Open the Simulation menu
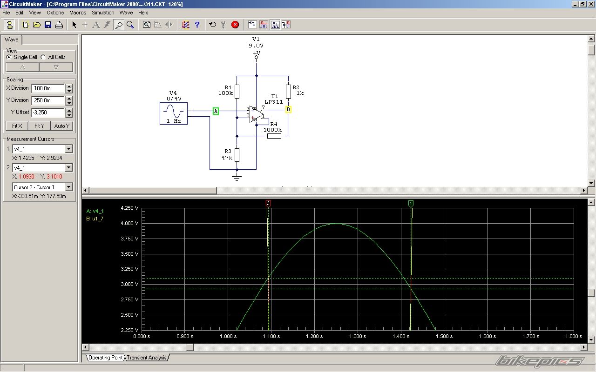Viewport: 596px width, 372px height. coord(103,13)
